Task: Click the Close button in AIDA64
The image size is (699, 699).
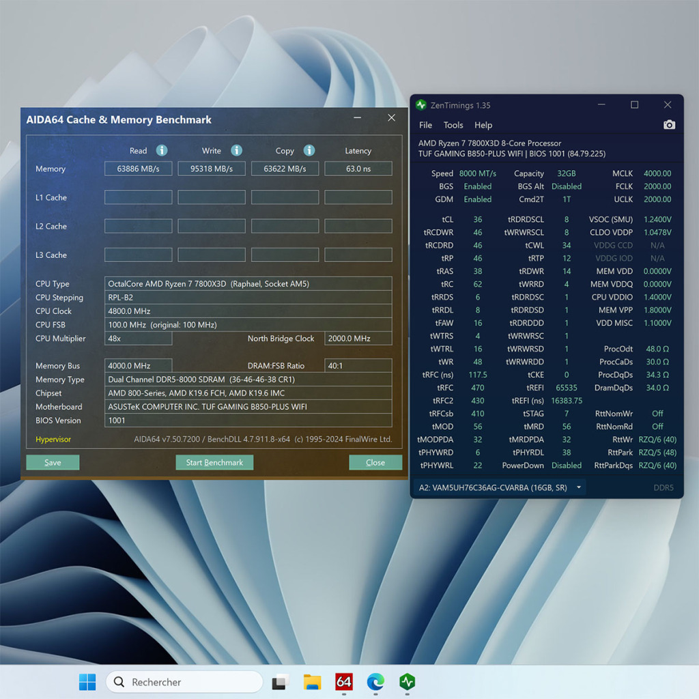Action: [x=375, y=462]
